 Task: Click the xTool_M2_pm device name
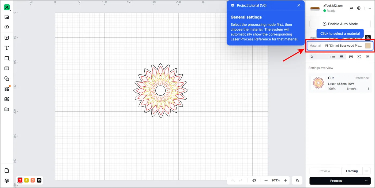pyautogui.click(x=333, y=6)
